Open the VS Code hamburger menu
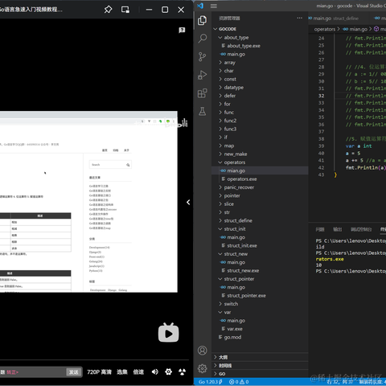Screen dimensions: 386x386 click(x=214, y=6)
